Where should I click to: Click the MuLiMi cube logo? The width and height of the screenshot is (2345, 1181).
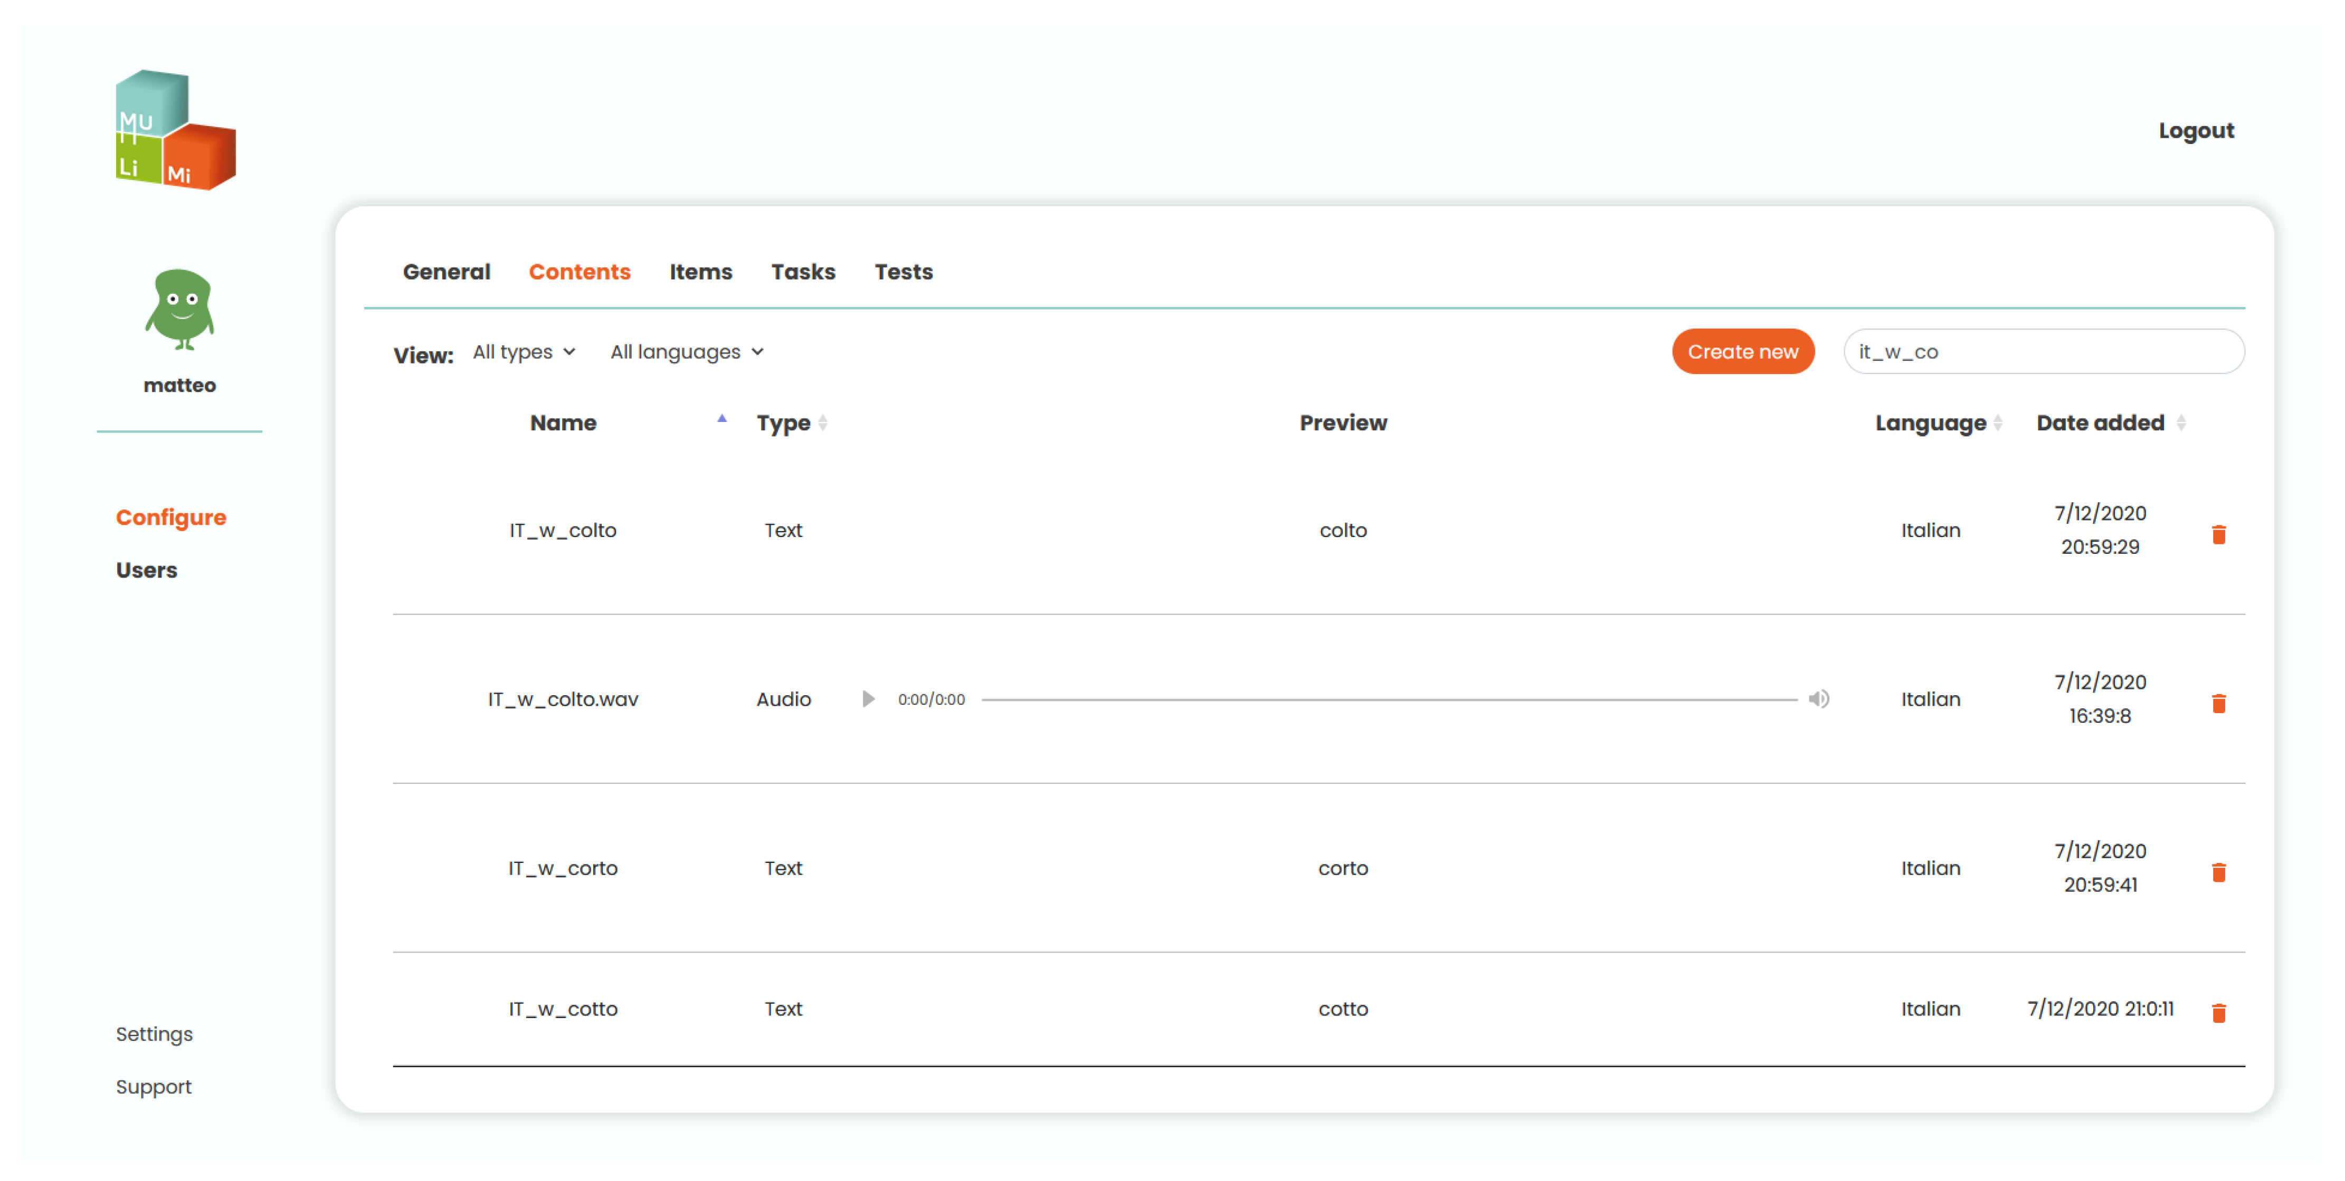(x=175, y=130)
